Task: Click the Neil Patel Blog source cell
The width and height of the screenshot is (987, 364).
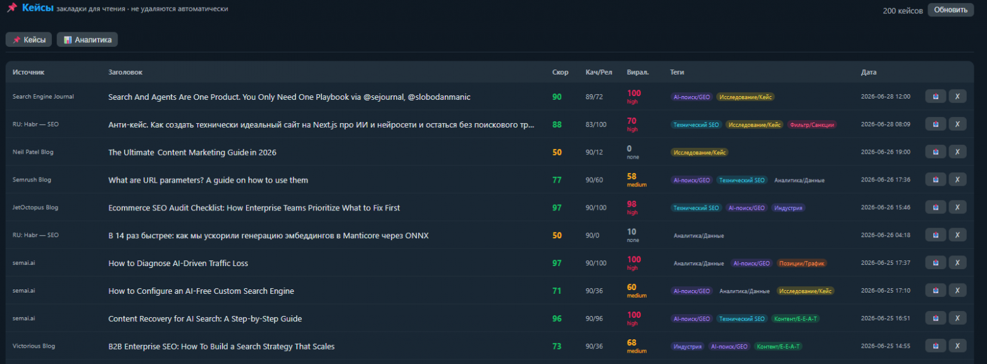Action: pos(34,152)
